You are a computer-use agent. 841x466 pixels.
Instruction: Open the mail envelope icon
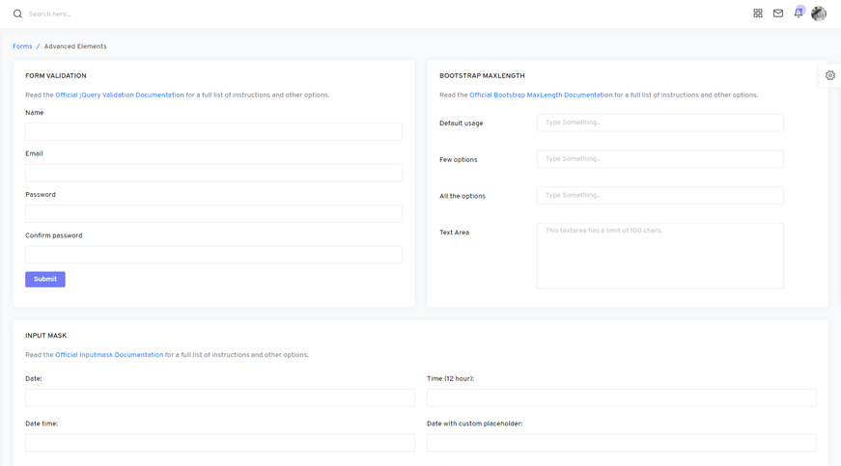pos(778,14)
